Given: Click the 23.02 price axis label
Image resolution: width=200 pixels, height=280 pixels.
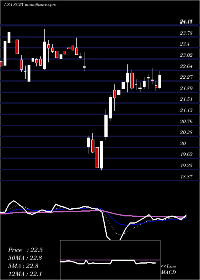Looking at the screenshot, I should click(x=186, y=55).
